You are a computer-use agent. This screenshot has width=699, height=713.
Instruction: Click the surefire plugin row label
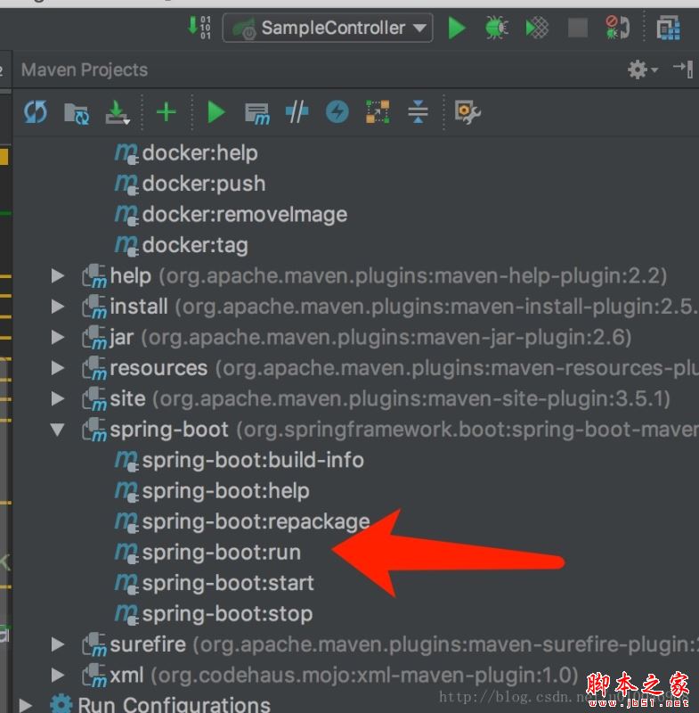click(x=403, y=644)
